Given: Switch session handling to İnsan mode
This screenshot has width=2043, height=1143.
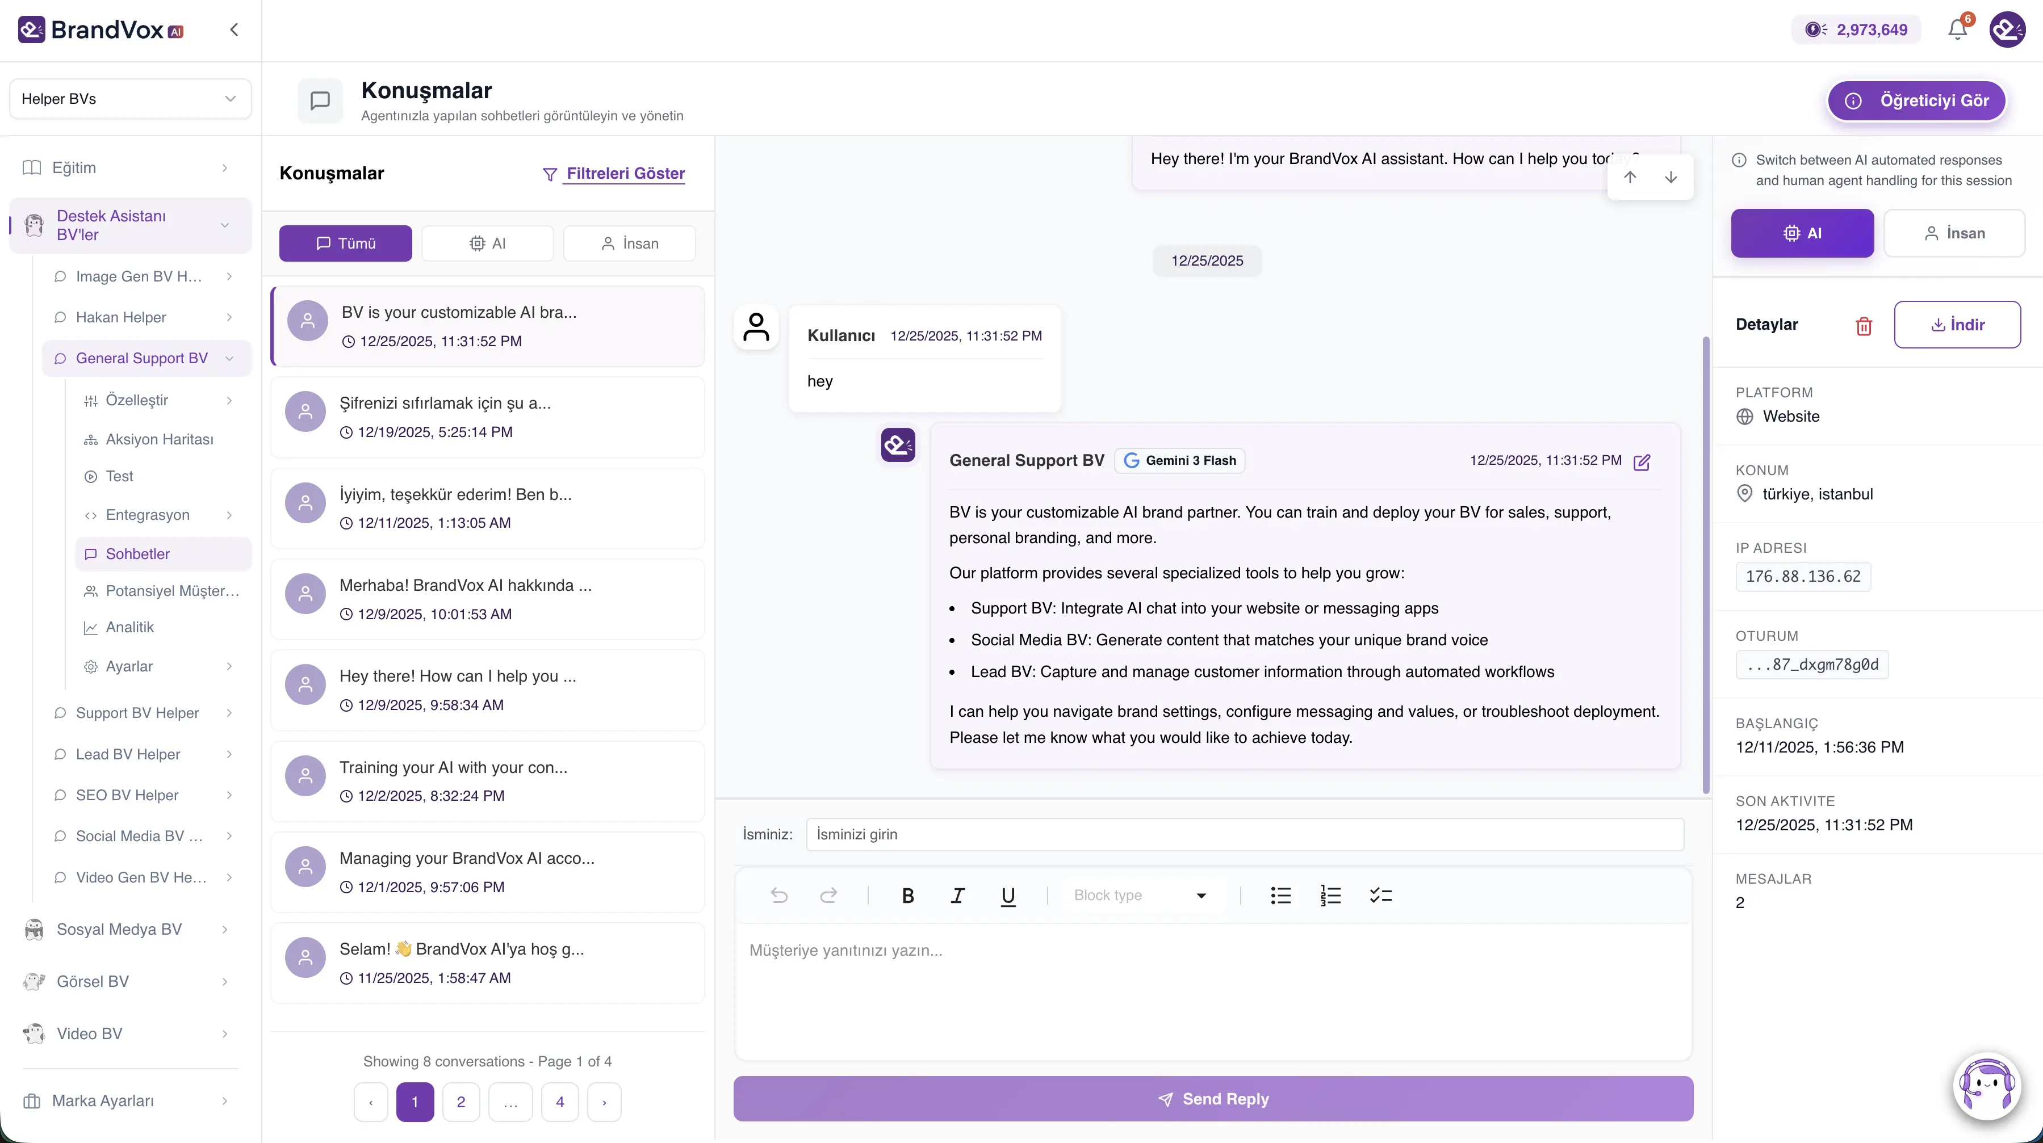Looking at the screenshot, I should (1954, 233).
